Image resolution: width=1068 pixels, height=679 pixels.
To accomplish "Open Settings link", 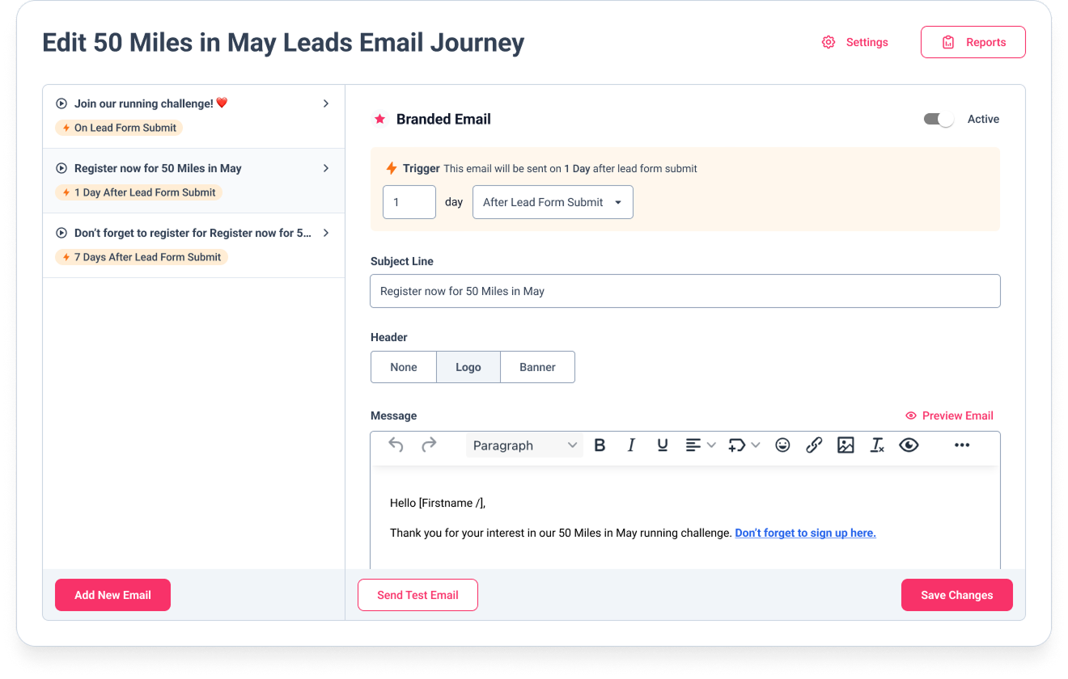I will pos(855,42).
